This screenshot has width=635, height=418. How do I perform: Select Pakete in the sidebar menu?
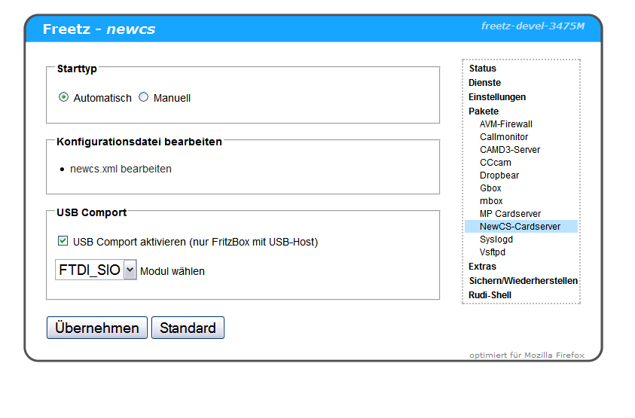[x=484, y=111]
